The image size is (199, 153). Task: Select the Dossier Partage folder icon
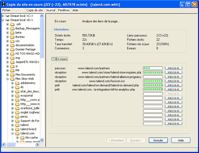tap(12, 49)
